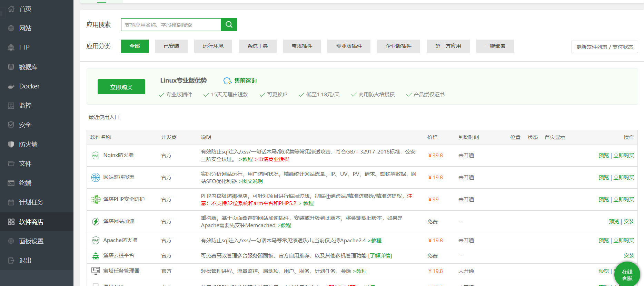Filter by 企业版插件 category
This screenshot has width=644, height=286.
point(398,46)
